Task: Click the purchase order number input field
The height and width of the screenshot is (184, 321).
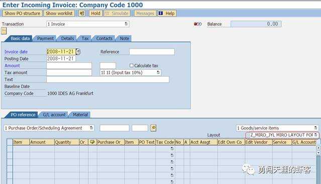Action: (115, 128)
